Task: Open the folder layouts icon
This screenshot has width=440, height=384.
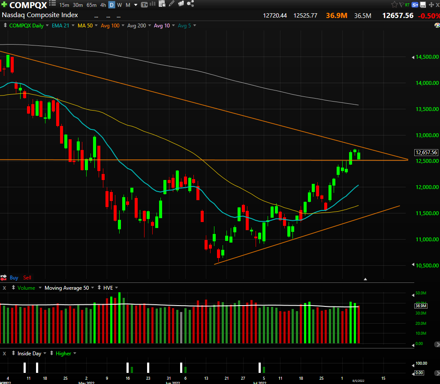Action: pyautogui.click(x=181, y=4)
